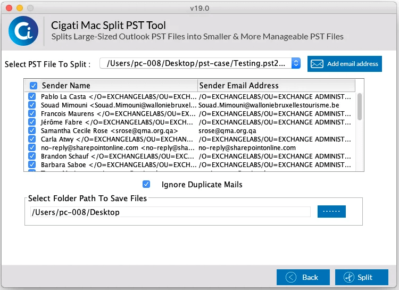Click the back arrow circle icon
Screen dimensions: 399x290
pos(291,277)
